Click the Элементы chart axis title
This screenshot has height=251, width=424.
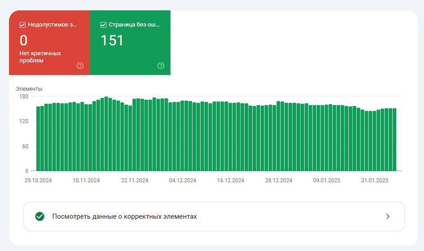29,89
